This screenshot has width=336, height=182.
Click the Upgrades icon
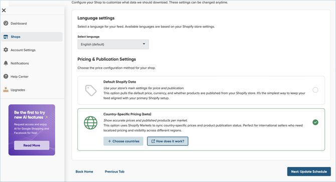pos(6,90)
